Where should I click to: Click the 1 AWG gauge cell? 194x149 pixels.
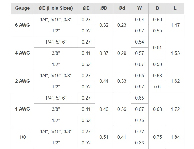coord(22,109)
